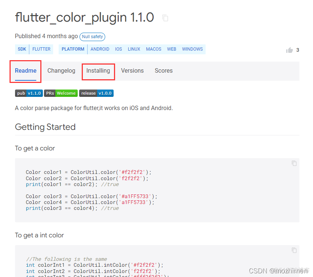Open the MACOS platform tag
This screenshot has height=277, width=313.
click(x=153, y=49)
